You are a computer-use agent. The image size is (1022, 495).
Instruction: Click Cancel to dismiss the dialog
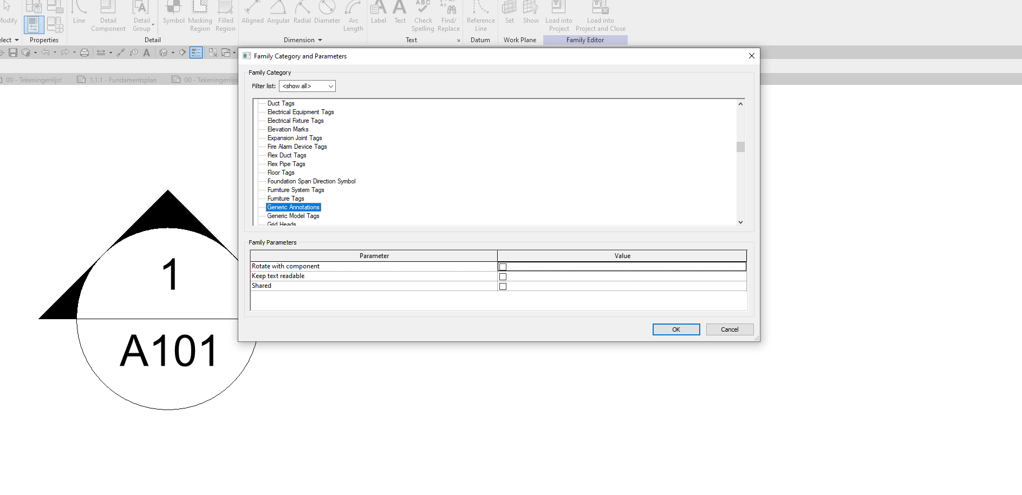click(x=730, y=329)
